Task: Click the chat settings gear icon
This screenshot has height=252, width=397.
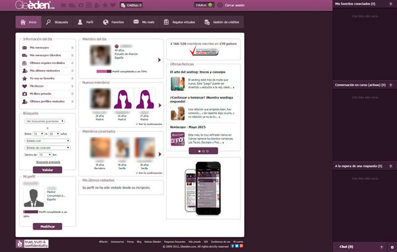Action: [392, 247]
